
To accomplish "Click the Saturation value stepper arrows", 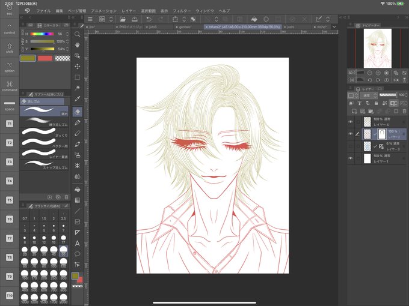I will click(x=67, y=41).
